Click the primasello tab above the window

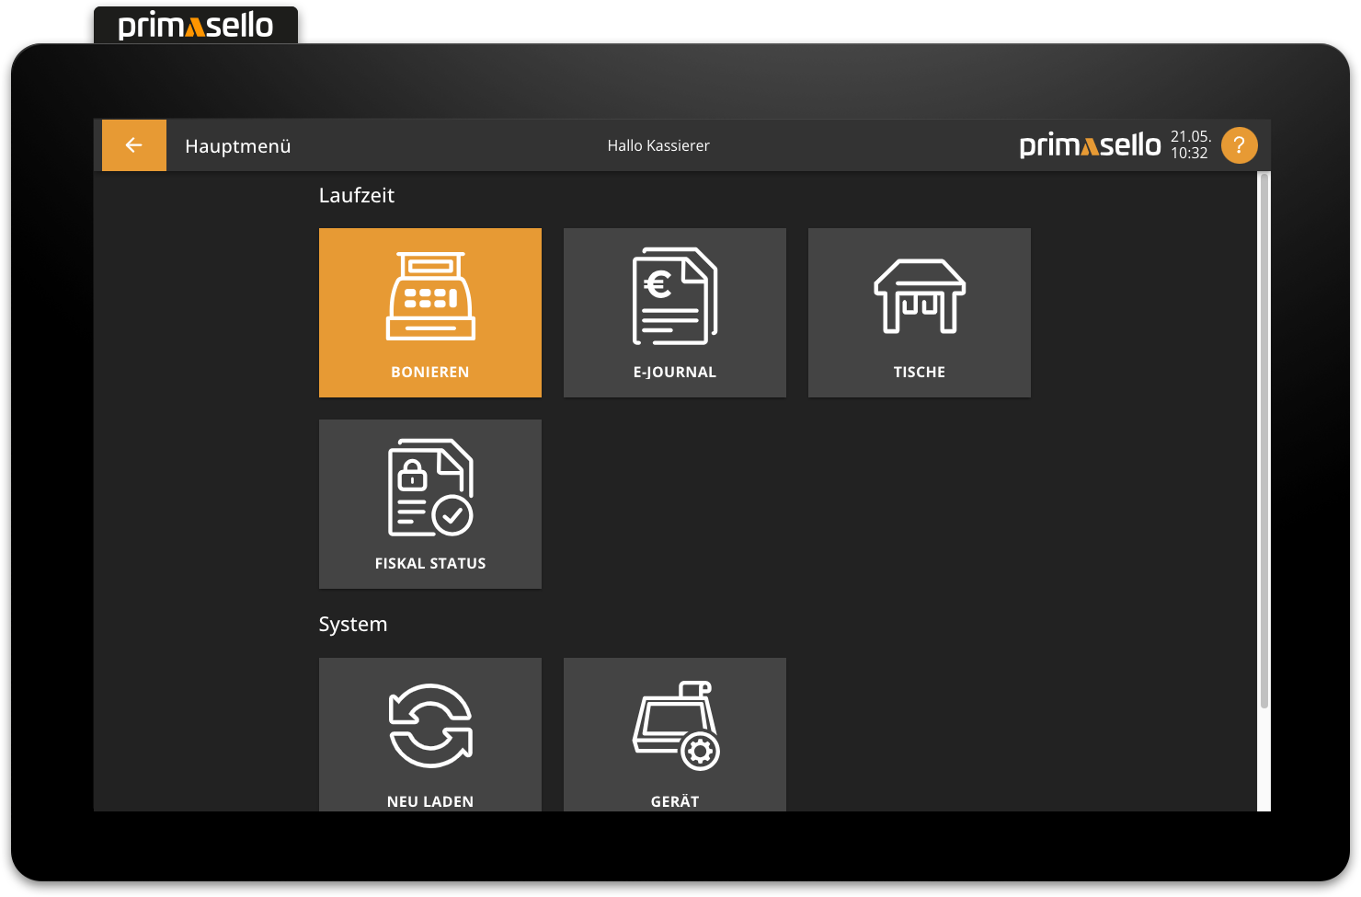coord(195,26)
